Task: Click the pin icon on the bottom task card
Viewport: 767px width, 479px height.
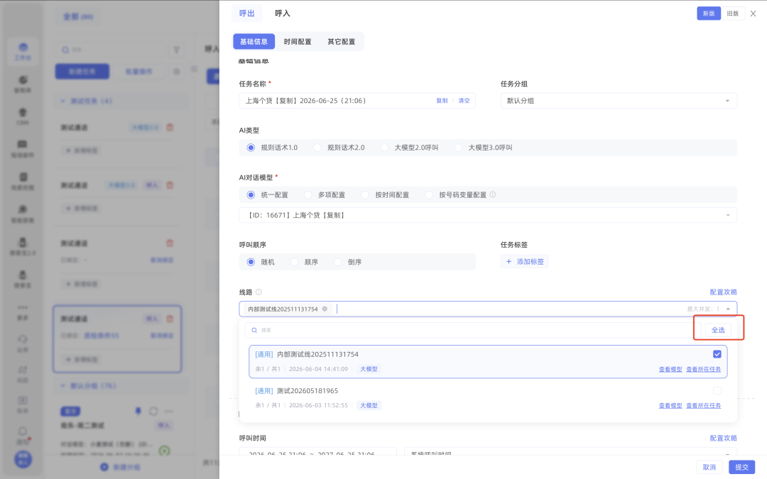Action: tap(138, 411)
